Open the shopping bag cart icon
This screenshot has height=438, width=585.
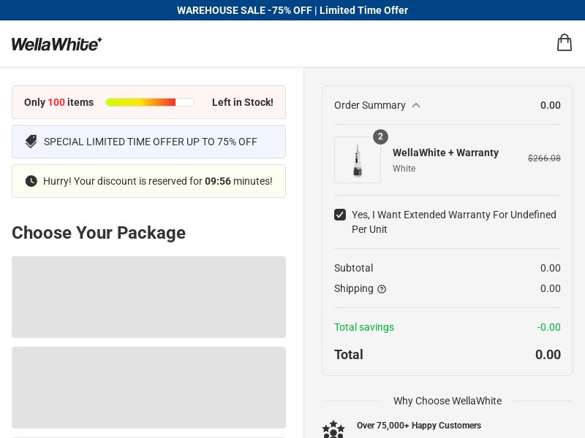564,42
